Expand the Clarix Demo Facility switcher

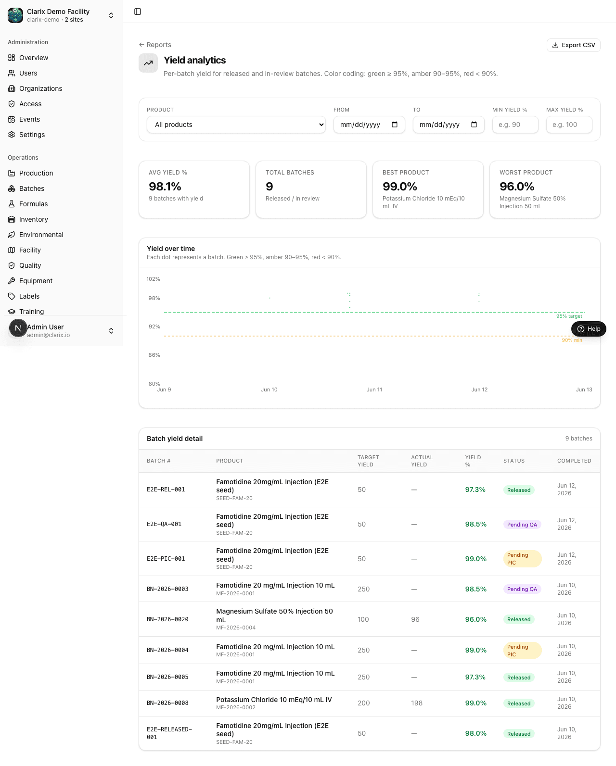62,15
